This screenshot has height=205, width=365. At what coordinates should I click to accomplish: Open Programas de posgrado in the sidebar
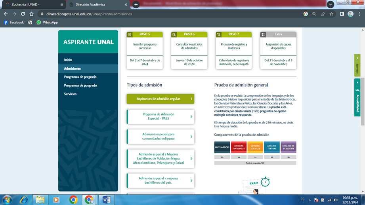pos(80,85)
